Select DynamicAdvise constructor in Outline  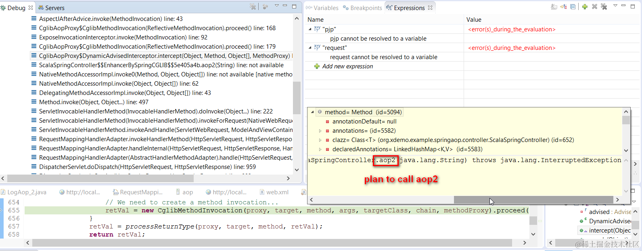coord(606,221)
